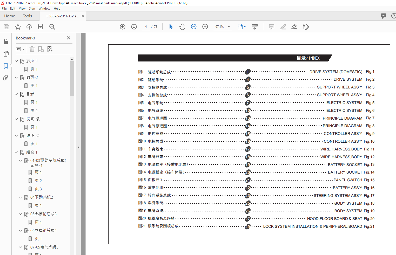The width and height of the screenshot is (396, 255).
Task: Click the bookmarks panel scrollbar
Action: (72, 79)
